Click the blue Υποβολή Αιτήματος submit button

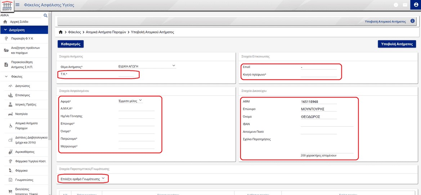397,44
